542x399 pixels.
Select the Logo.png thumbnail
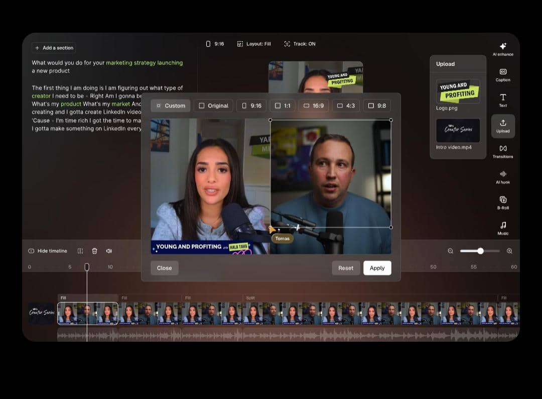pyautogui.click(x=458, y=91)
